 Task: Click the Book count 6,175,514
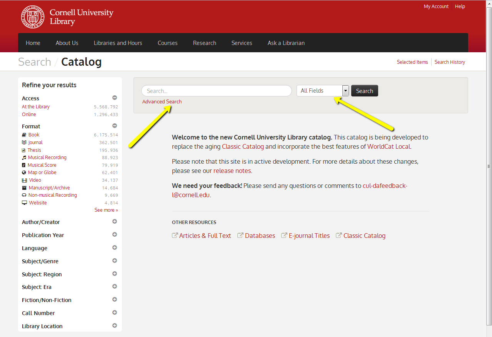(106, 135)
